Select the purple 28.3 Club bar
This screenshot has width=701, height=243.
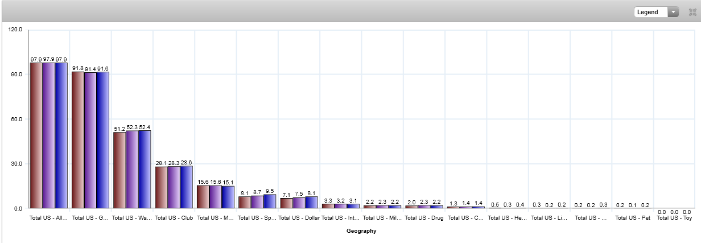pos(174,187)
